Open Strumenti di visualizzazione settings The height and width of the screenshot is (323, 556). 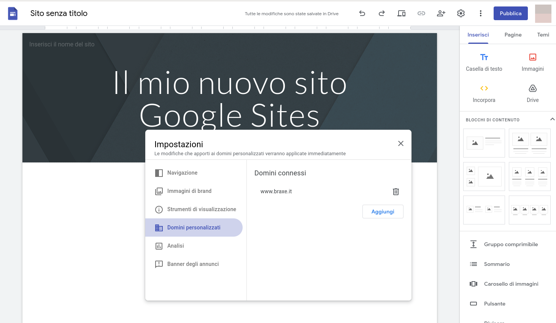(x=194, y=209)
